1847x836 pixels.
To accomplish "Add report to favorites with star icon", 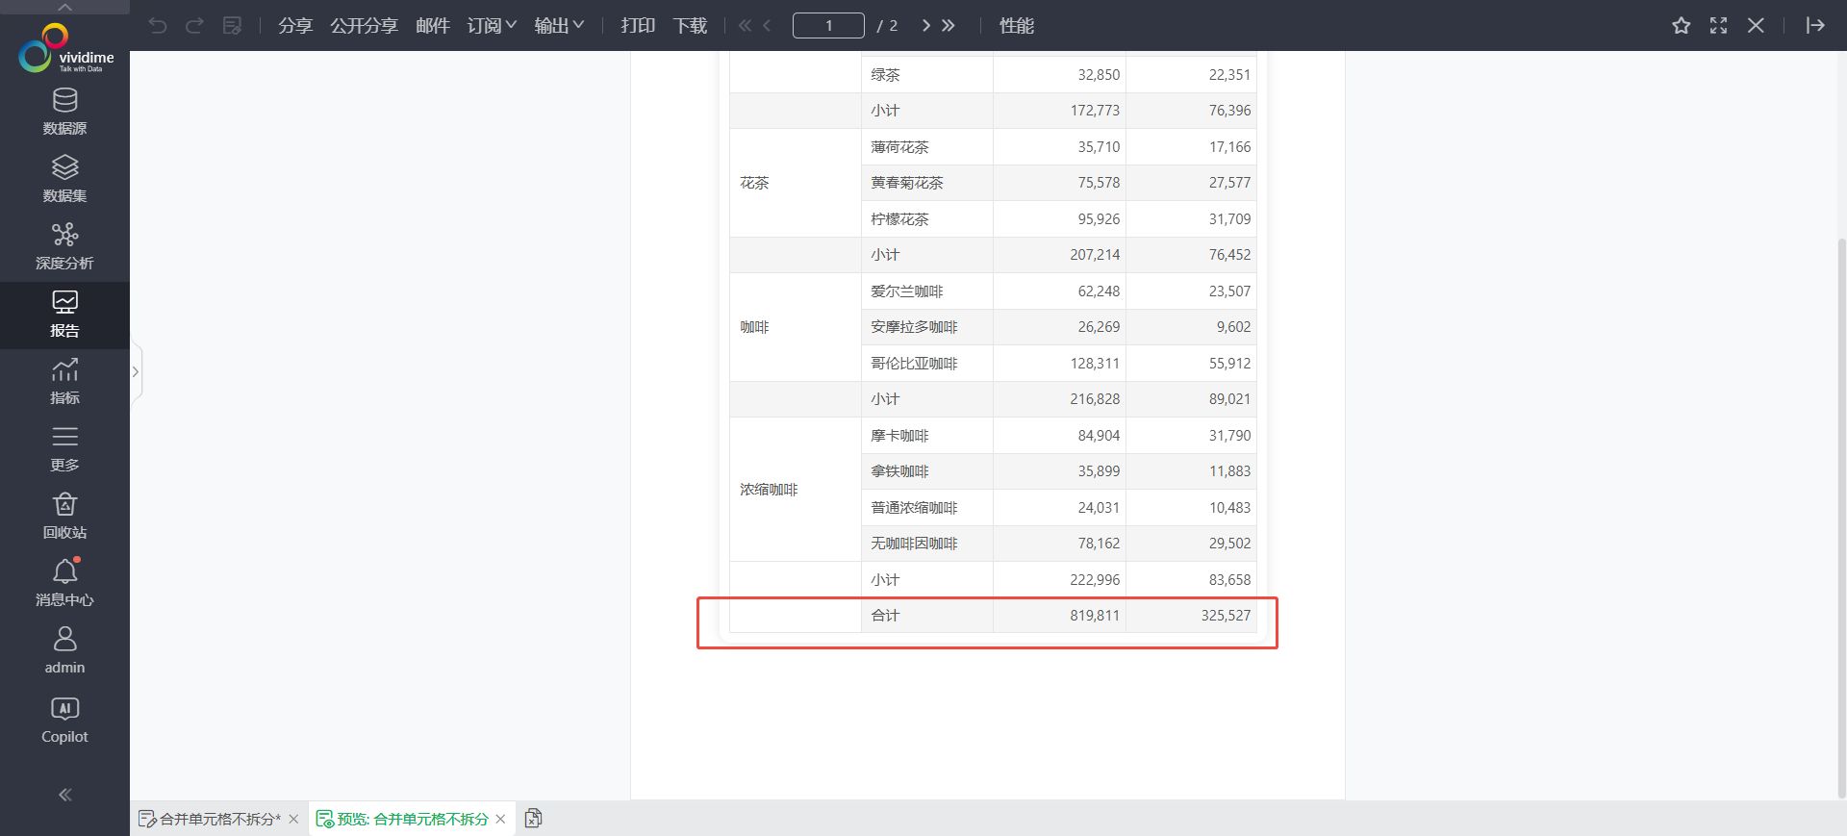I will click(1681, 26).
